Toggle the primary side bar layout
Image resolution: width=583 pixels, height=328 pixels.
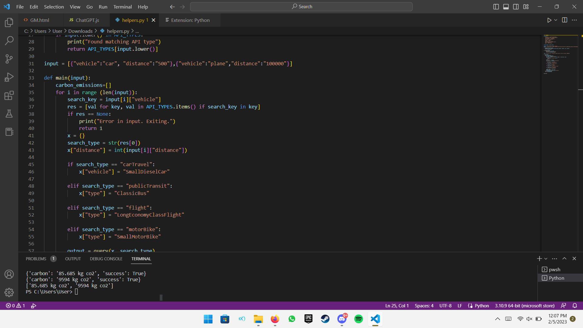[496, 7]
